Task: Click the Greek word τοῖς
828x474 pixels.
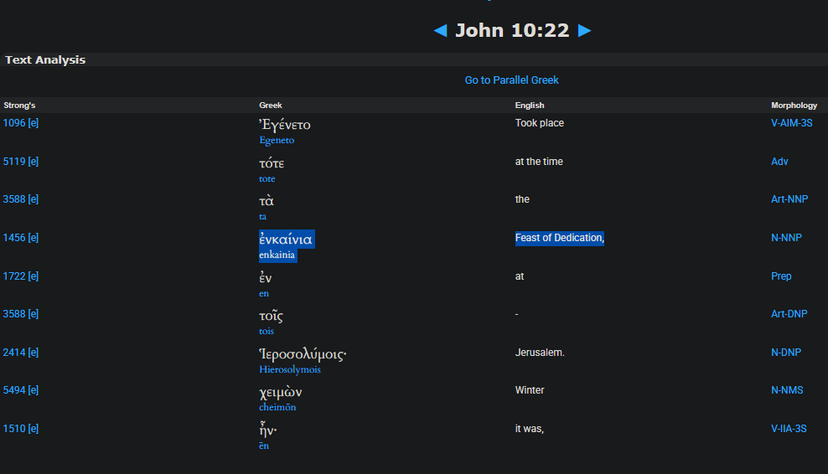Action: tap(271, 317)
